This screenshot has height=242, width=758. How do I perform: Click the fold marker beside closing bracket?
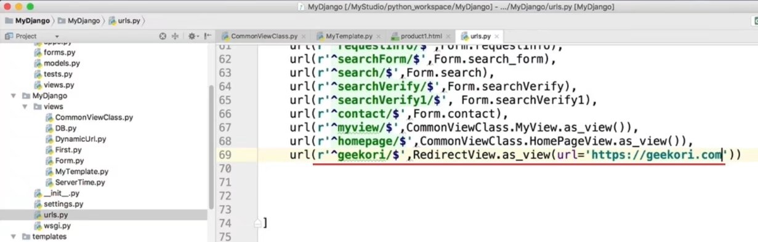[258, 224]
